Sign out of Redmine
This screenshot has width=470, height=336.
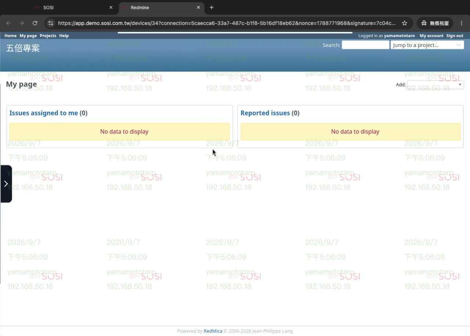455,36
